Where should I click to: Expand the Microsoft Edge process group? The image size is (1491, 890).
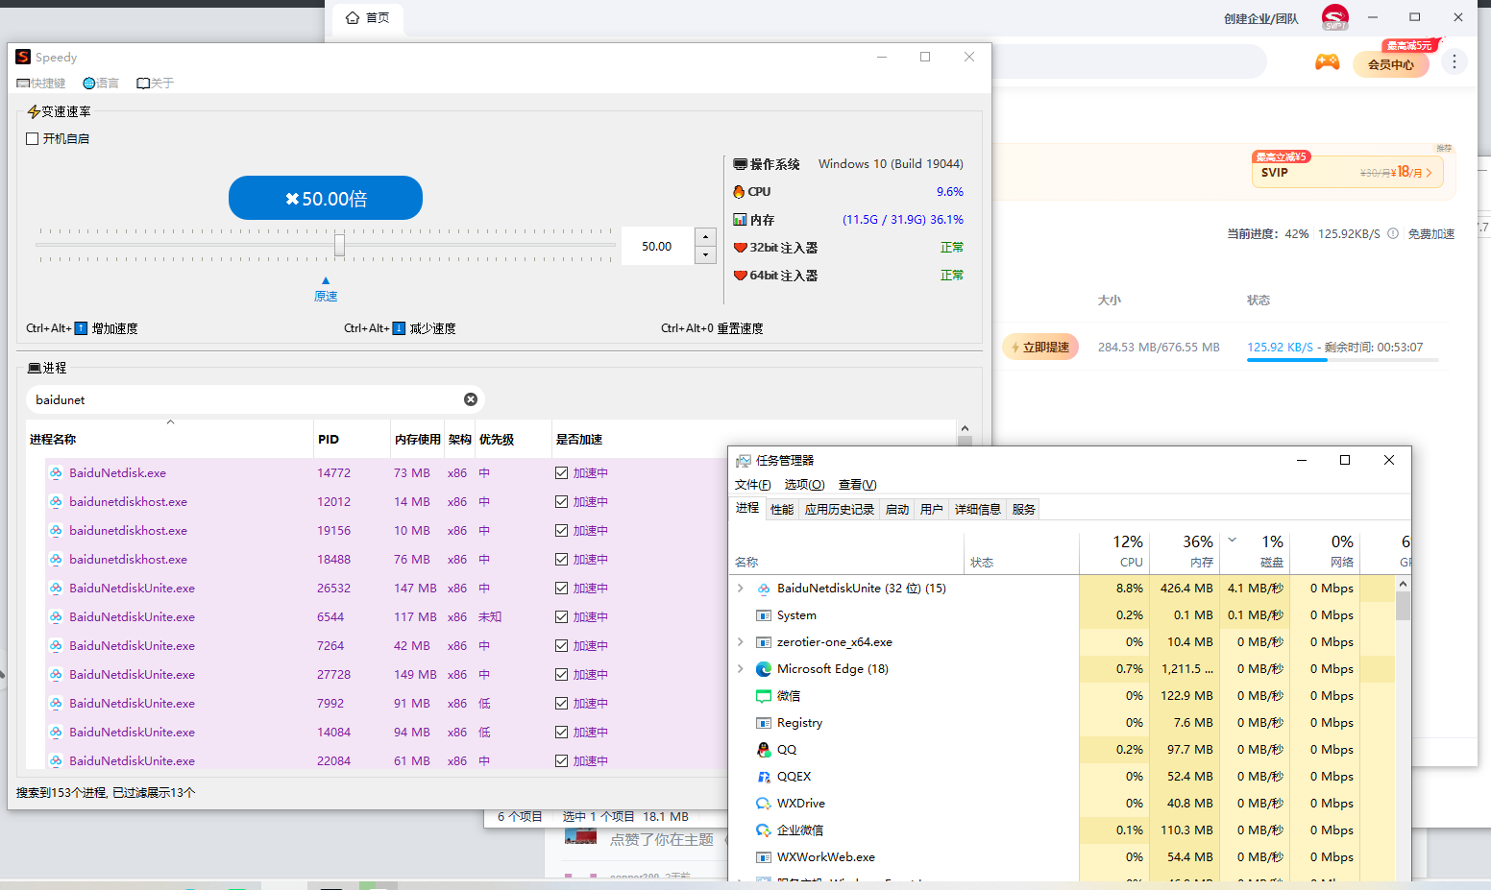(740, 669)
